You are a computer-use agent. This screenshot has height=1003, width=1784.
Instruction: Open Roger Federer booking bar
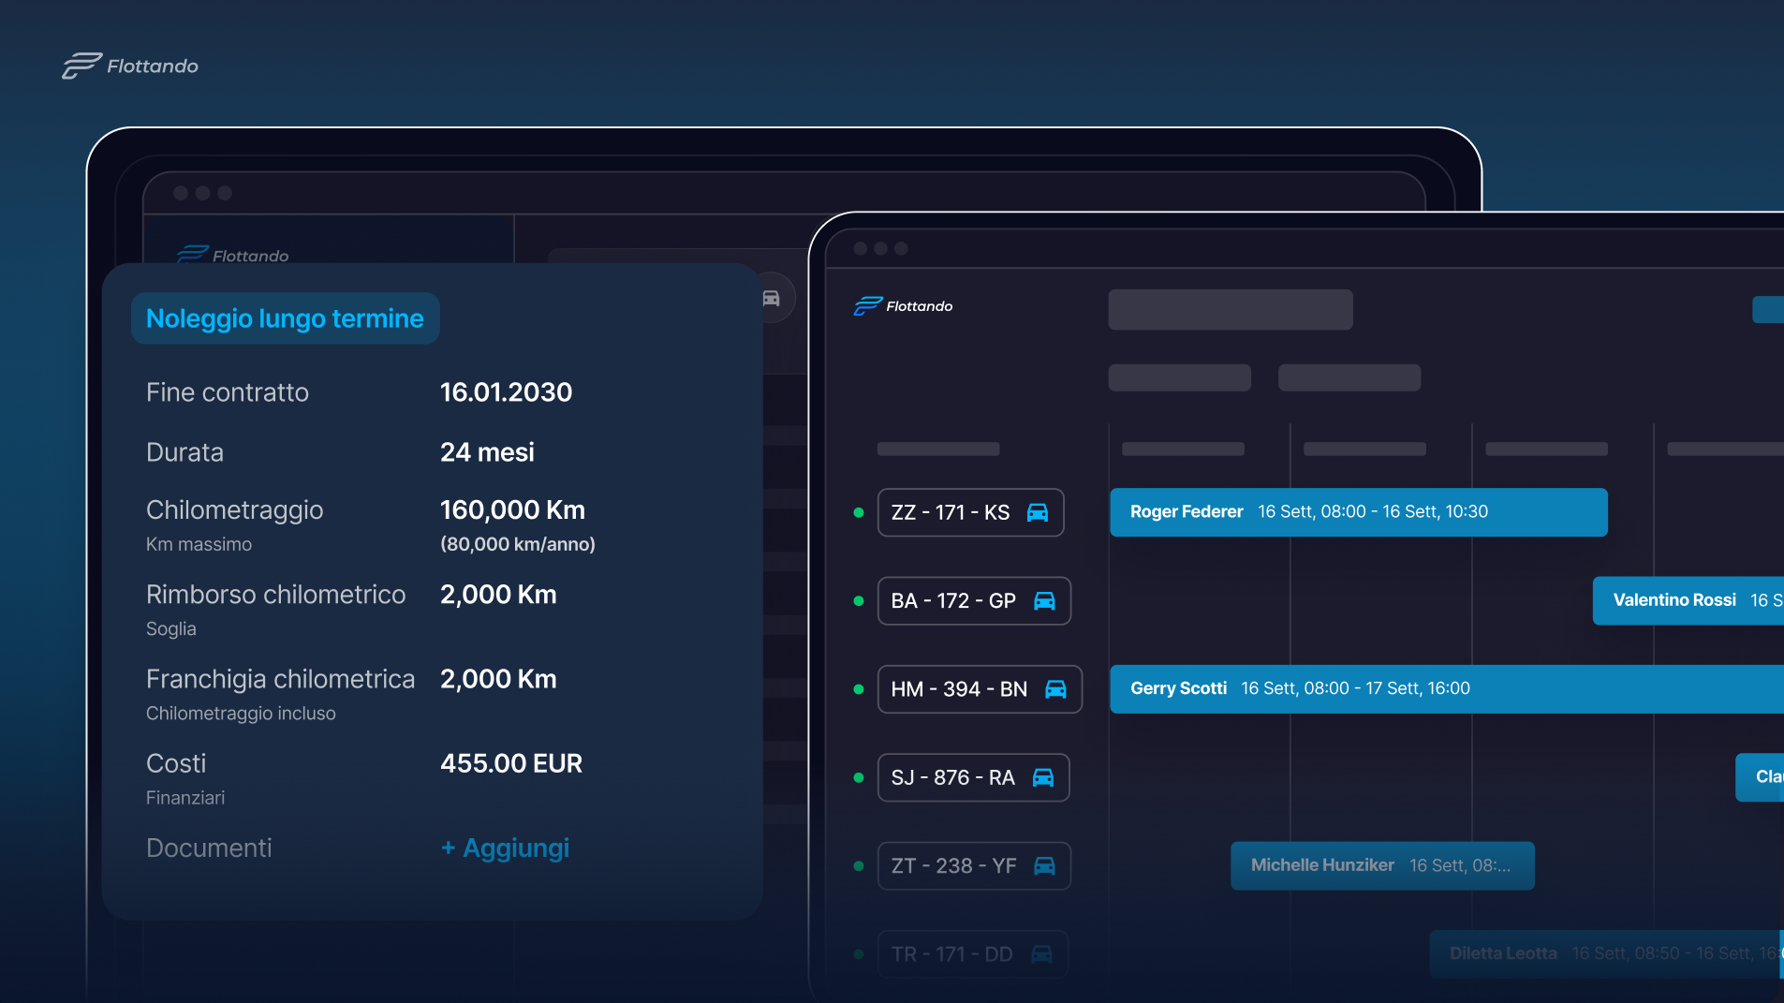pos(1359,512)
